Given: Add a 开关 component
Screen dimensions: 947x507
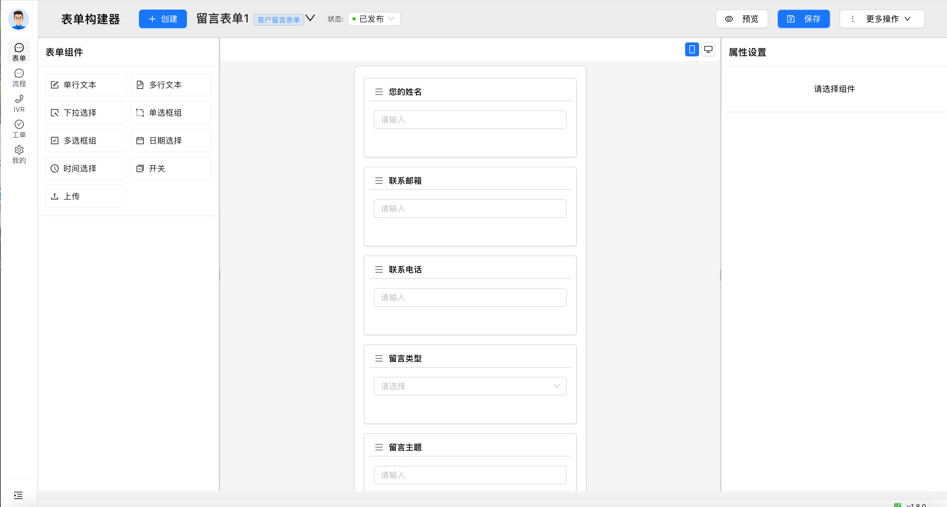Looking at the screenshot, I should pyautogui.click(x=171, y=168).
